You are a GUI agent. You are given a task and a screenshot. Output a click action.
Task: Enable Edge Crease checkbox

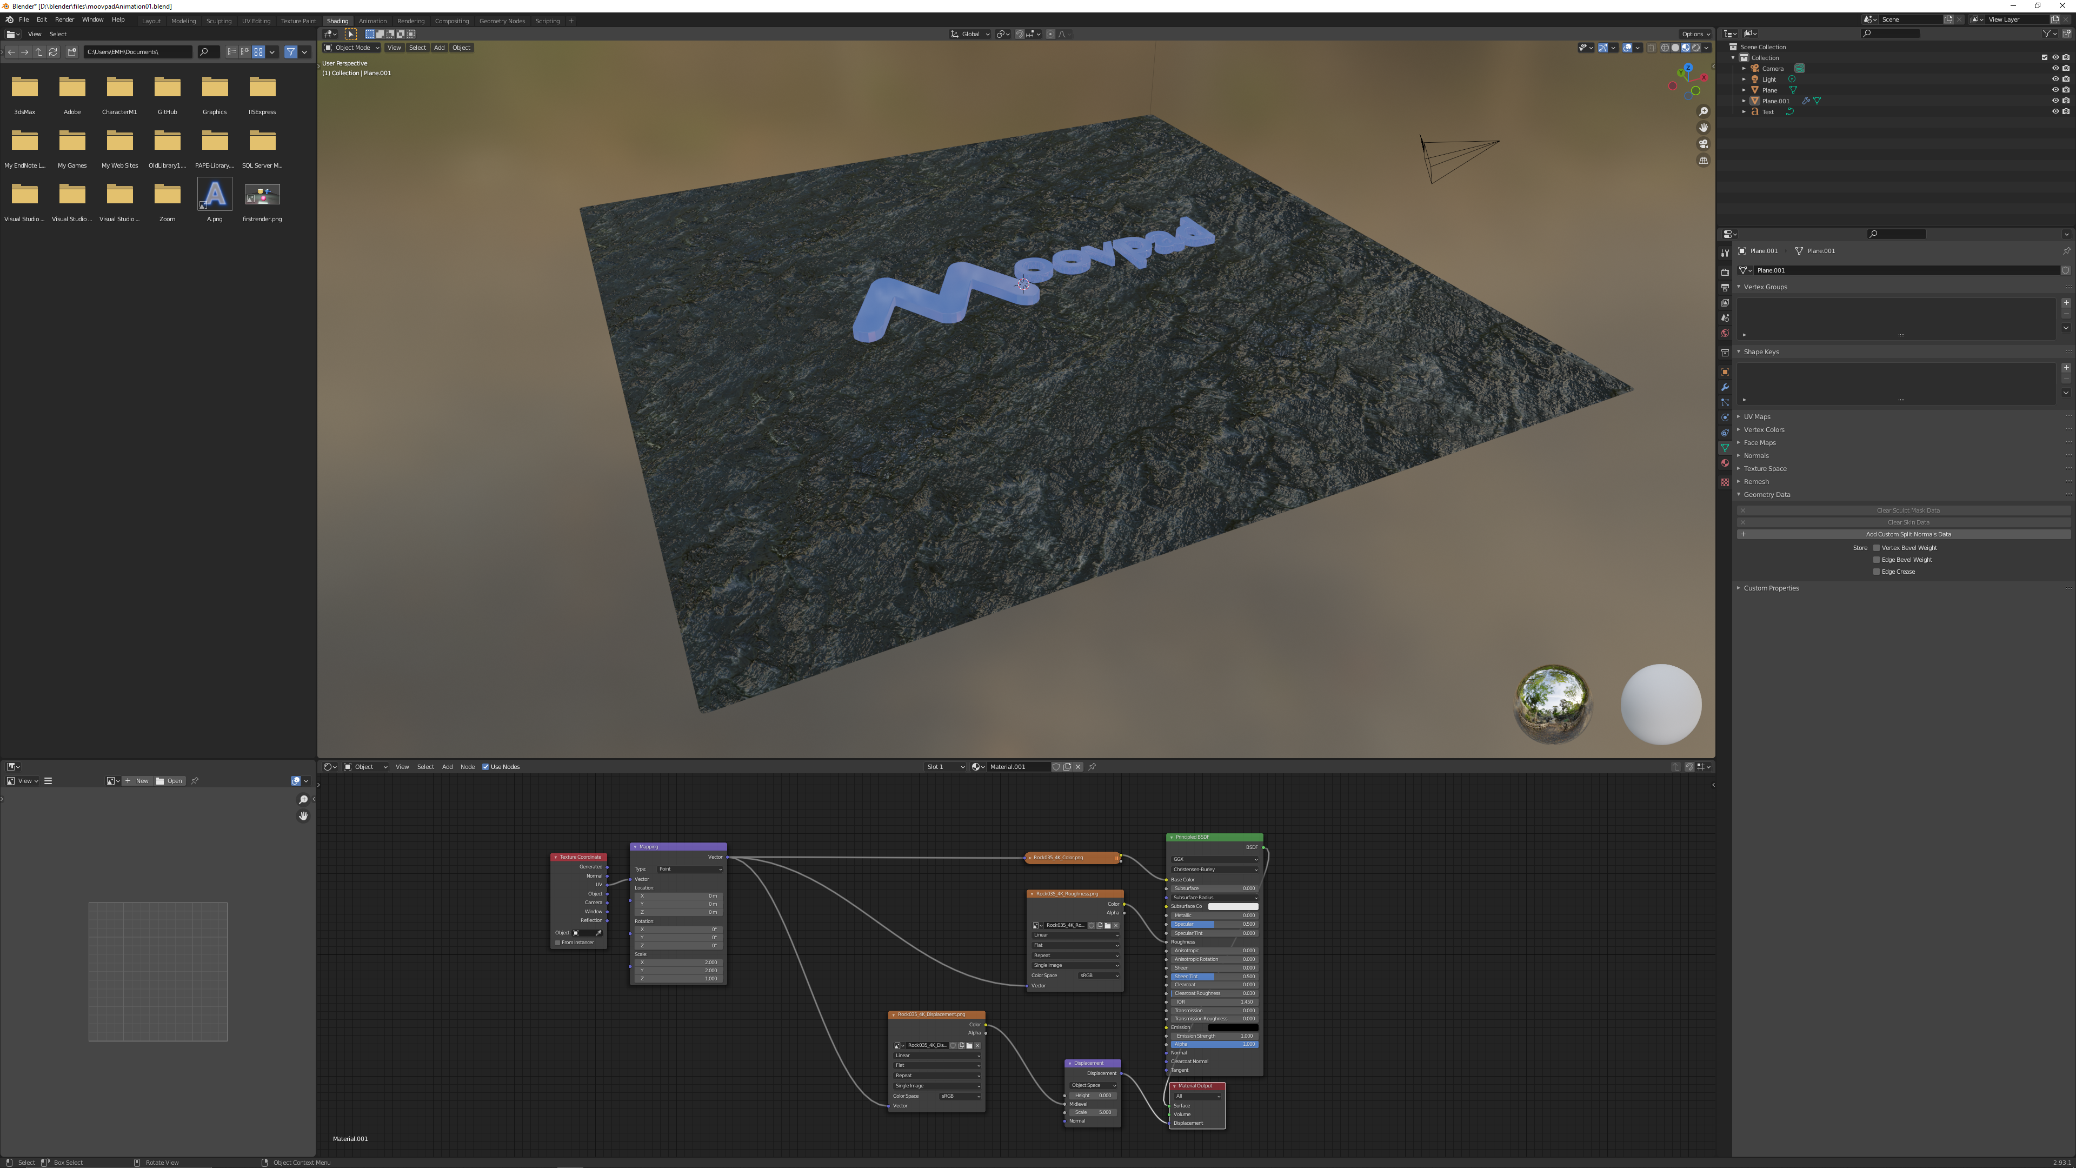pyautogui.click(x=1876, y=572)
